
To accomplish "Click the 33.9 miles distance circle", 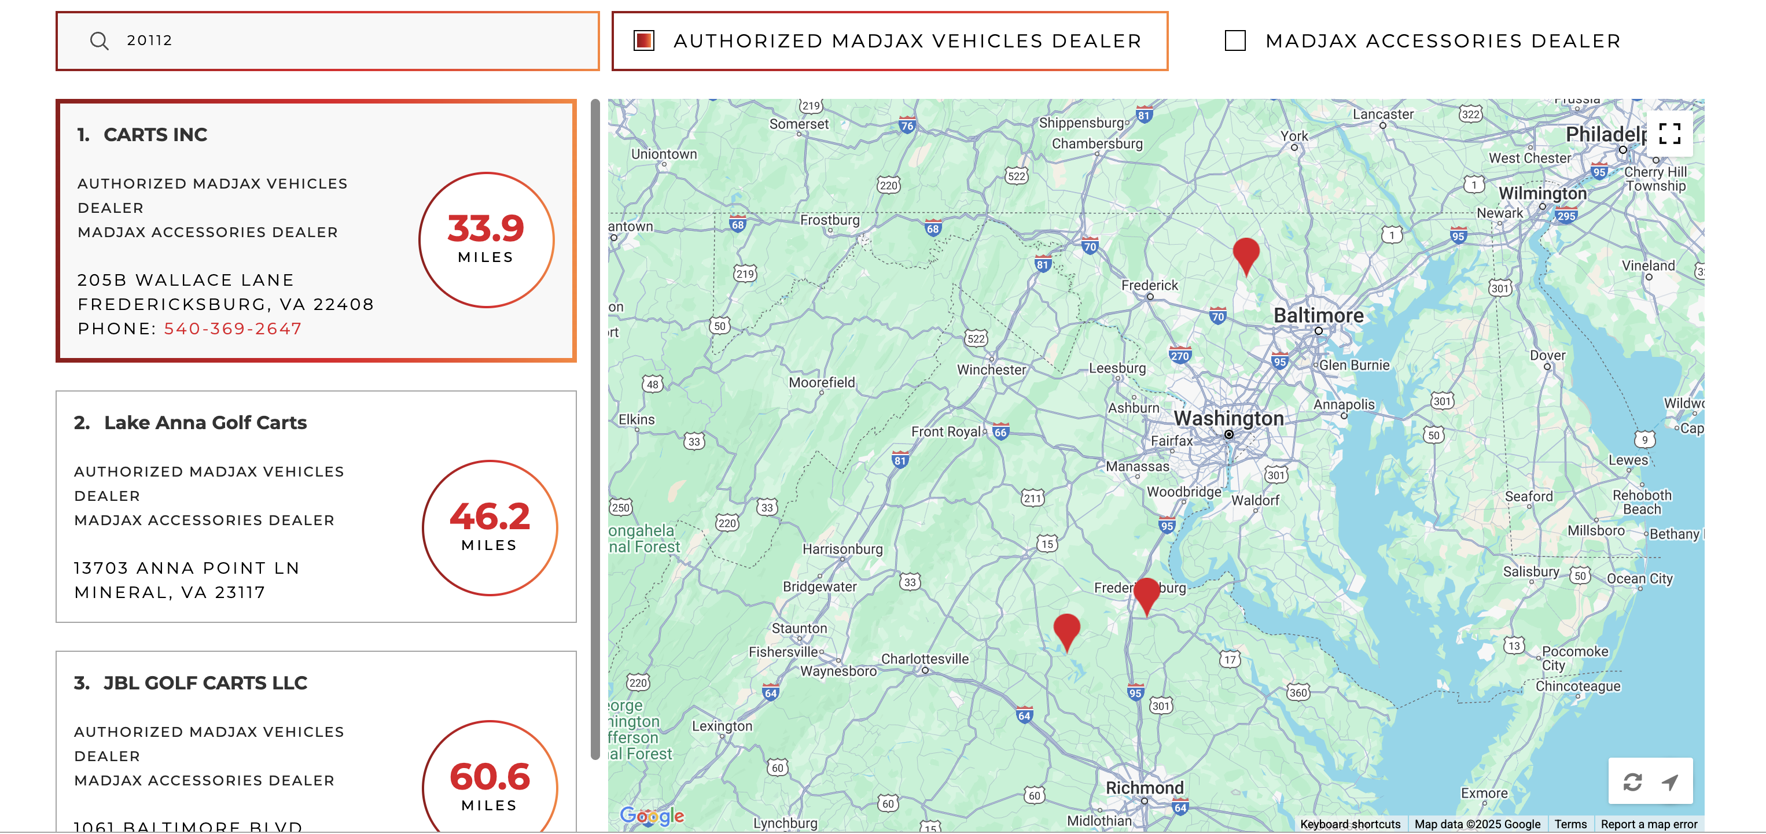I will tap(486, 239).
